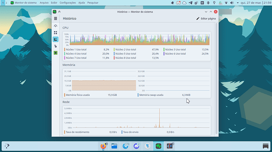Open the Discord taskbar icon
The width and height of the screenshot is (272, 152).
[136, 146]
